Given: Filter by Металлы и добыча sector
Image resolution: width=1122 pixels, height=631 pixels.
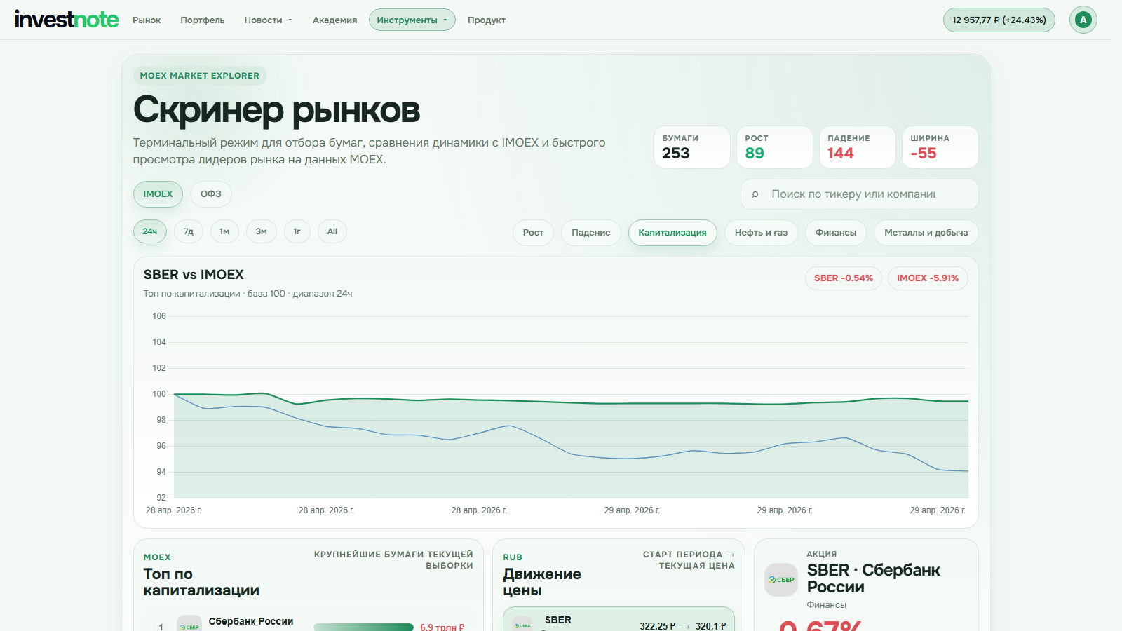Looking at the screenshot, I should (x=926, y=233).
